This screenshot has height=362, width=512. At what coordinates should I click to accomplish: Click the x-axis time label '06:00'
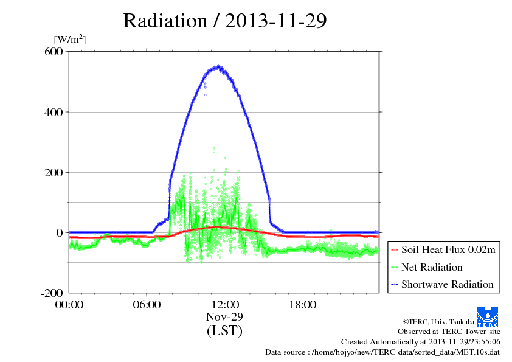[x=147, y=305]
